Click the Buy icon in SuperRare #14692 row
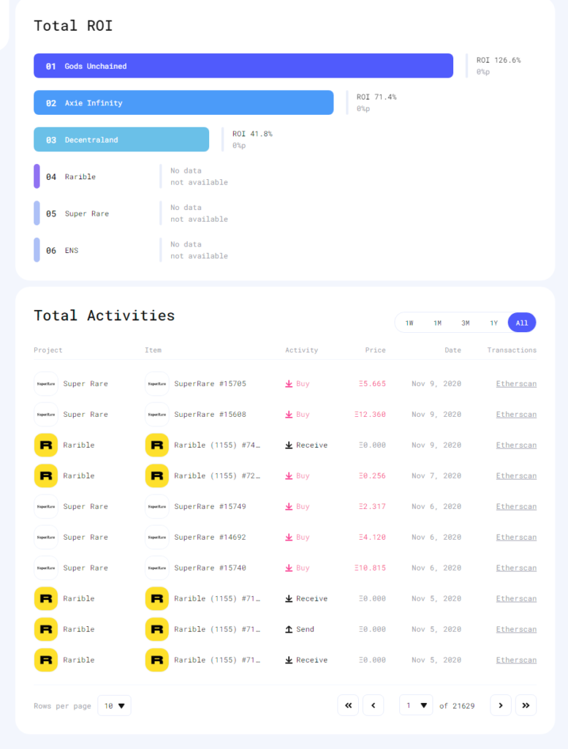 pyautogui.click(x=289, y=537)
